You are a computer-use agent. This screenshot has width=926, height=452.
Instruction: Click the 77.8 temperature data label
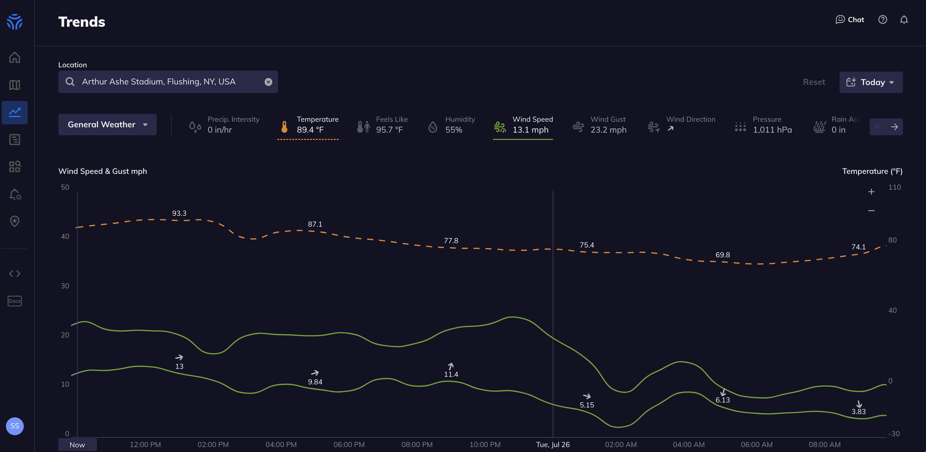[x=451, y=241]
